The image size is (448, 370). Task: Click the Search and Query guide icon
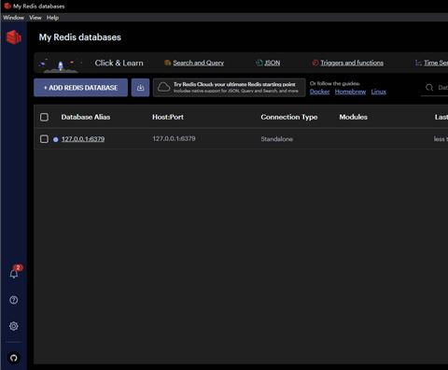(167, 63)
